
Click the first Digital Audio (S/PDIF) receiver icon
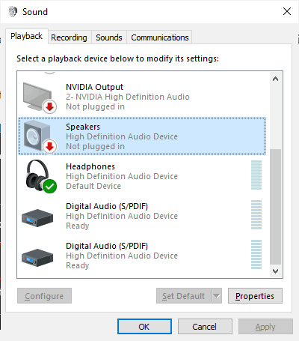tap(37, 218)
